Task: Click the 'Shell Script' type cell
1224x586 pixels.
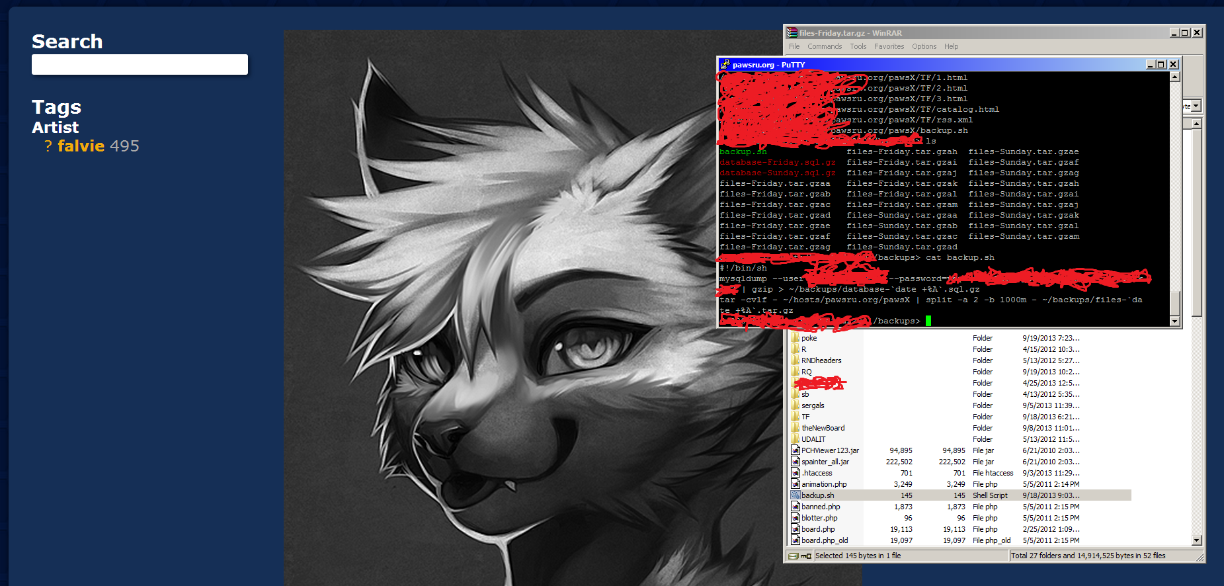Action: click(x=990, y=495)
